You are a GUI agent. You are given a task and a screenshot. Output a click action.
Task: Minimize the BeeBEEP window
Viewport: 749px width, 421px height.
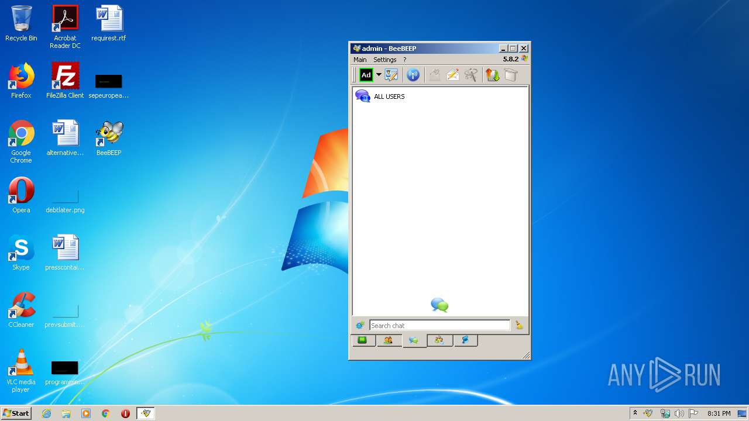(x=503, y=49)
